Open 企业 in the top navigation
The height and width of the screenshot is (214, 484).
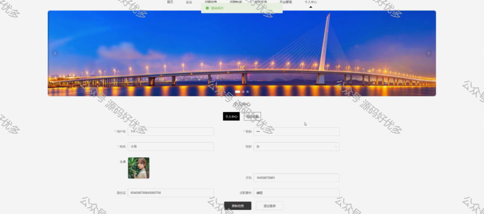click(x=189, y=2)
